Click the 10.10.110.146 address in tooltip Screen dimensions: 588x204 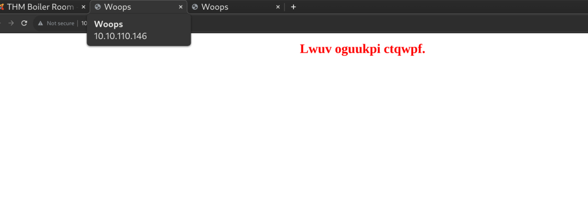pyautogui.click(x=120, y=36)
